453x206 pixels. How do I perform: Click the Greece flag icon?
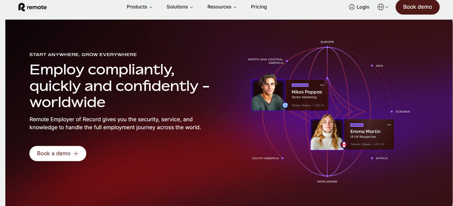click(x=285, y=106)
